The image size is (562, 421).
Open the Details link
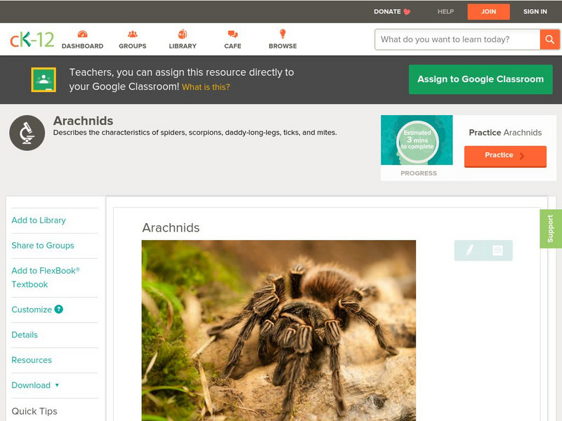(x=25, y=335)
